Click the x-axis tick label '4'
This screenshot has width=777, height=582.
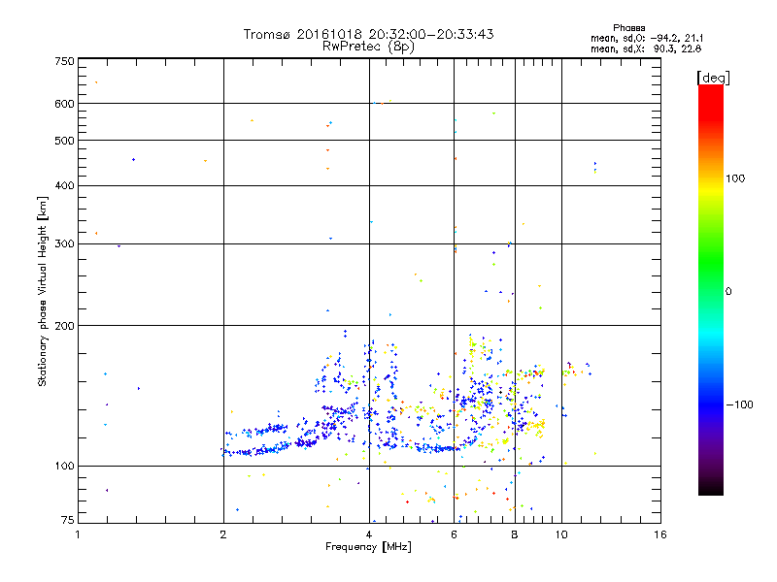pos(369,534)
